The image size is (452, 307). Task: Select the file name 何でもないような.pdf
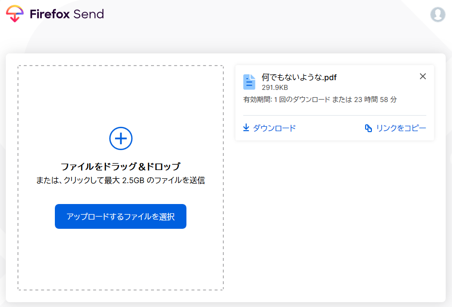click(299, 77)
